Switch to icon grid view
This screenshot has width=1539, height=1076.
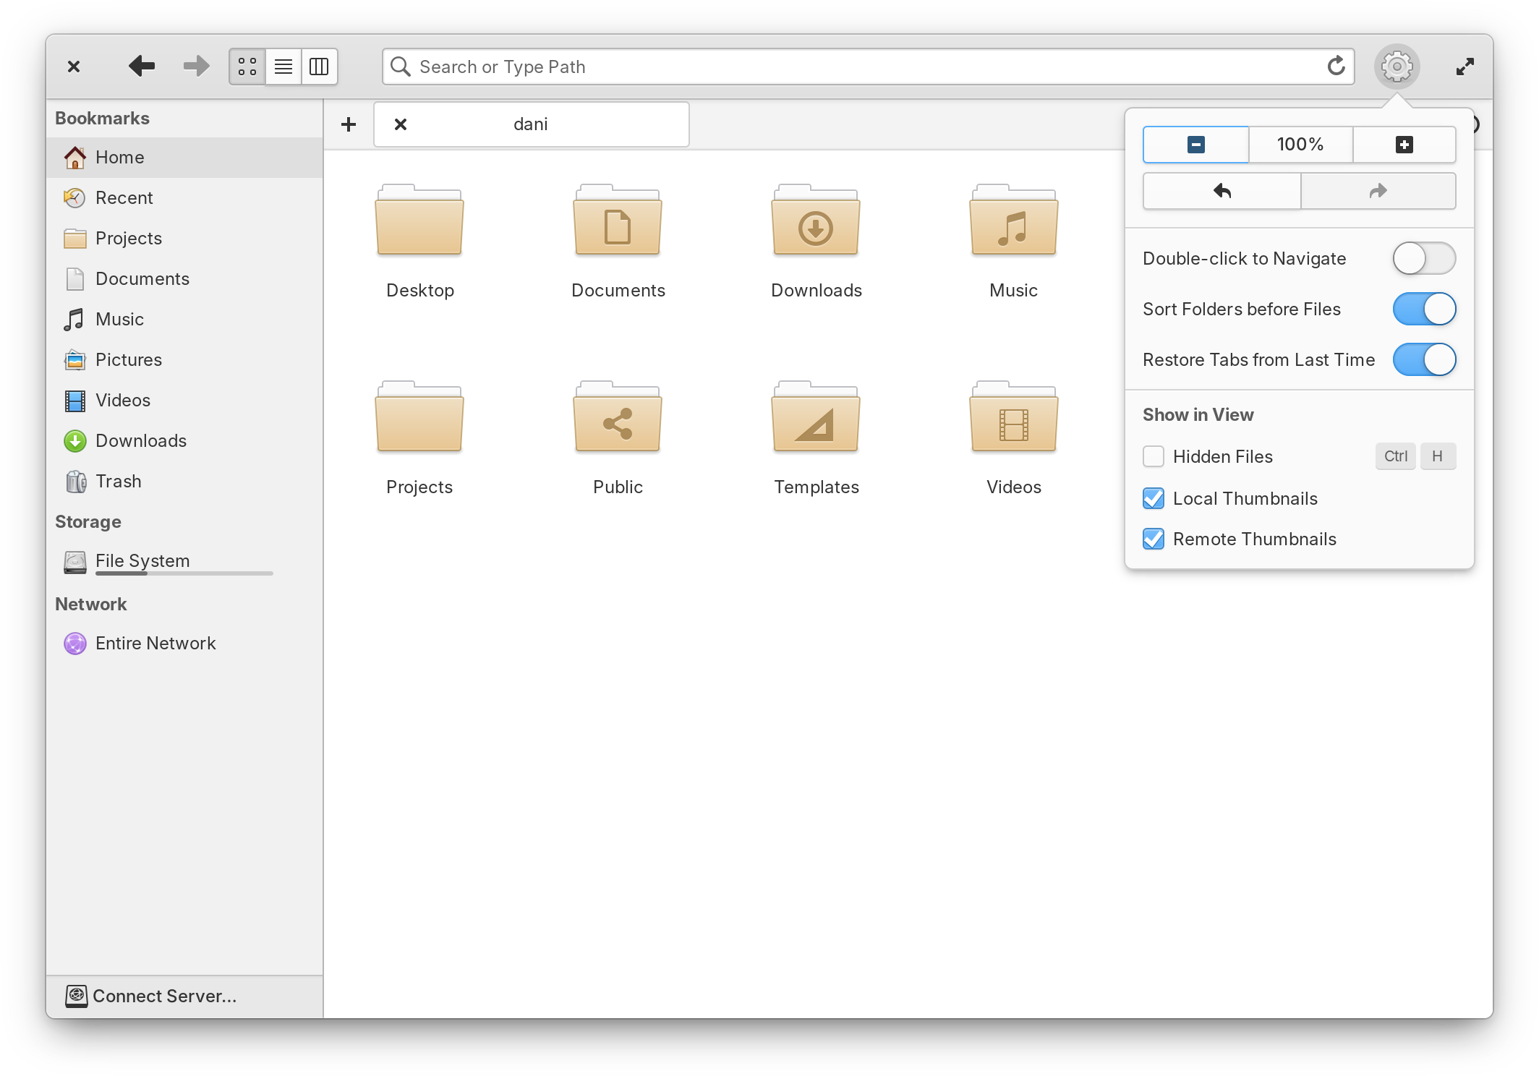coord(248,66)
